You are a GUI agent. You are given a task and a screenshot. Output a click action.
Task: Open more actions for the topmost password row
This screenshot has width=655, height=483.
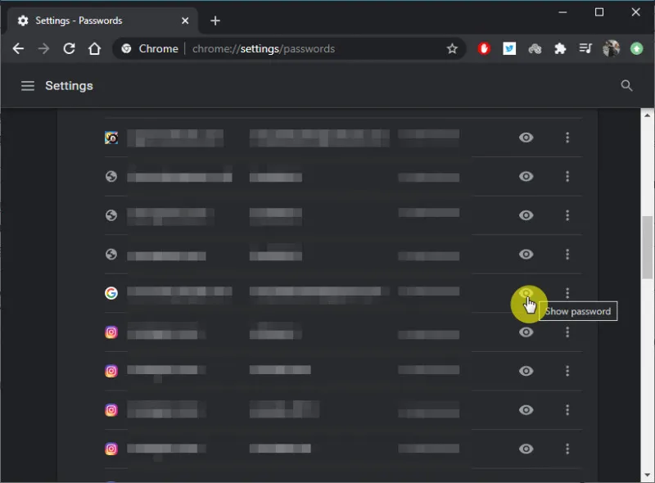(x=567, y=138)
